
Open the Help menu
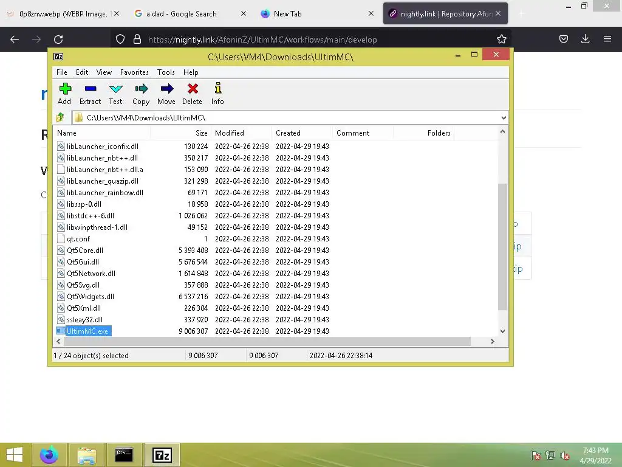pos(191,72)
